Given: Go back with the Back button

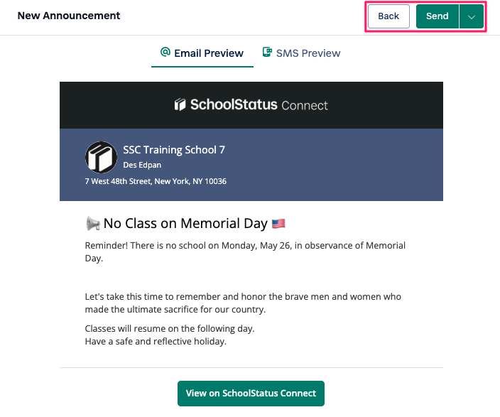Looking at the screenshot, I should pos(388,16).
